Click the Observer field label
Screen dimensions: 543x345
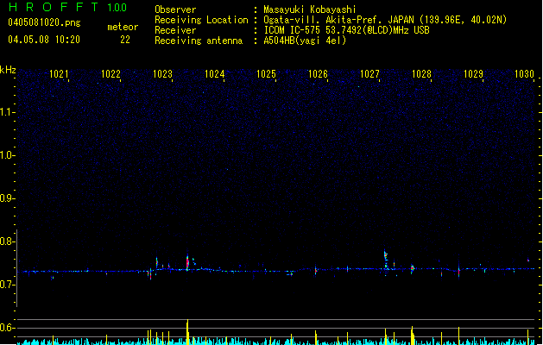coord(175,9)
